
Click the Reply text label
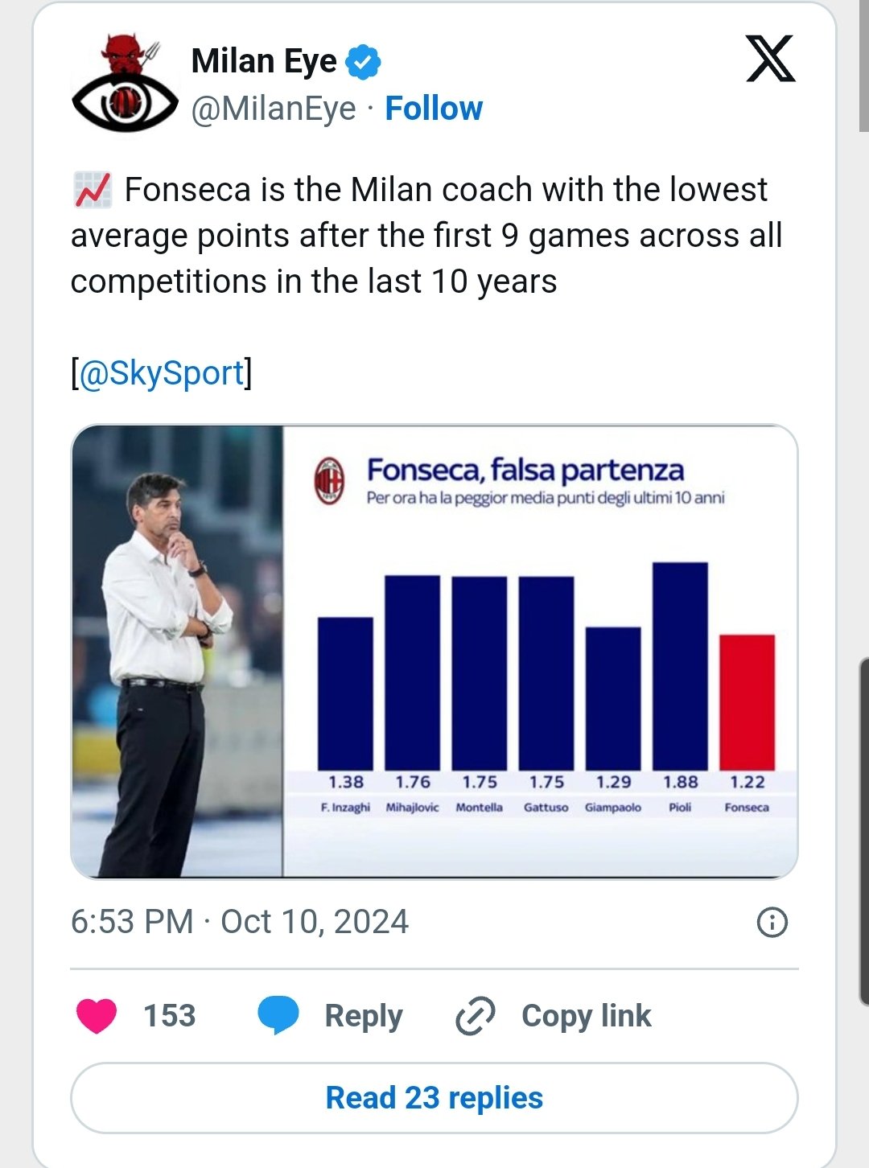tap(364, 1016)
